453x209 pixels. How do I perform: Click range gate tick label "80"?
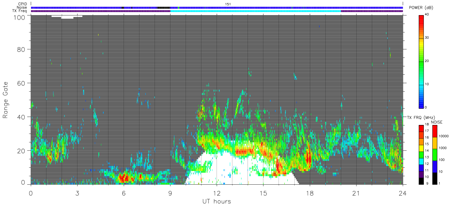(x=21, y=49)
